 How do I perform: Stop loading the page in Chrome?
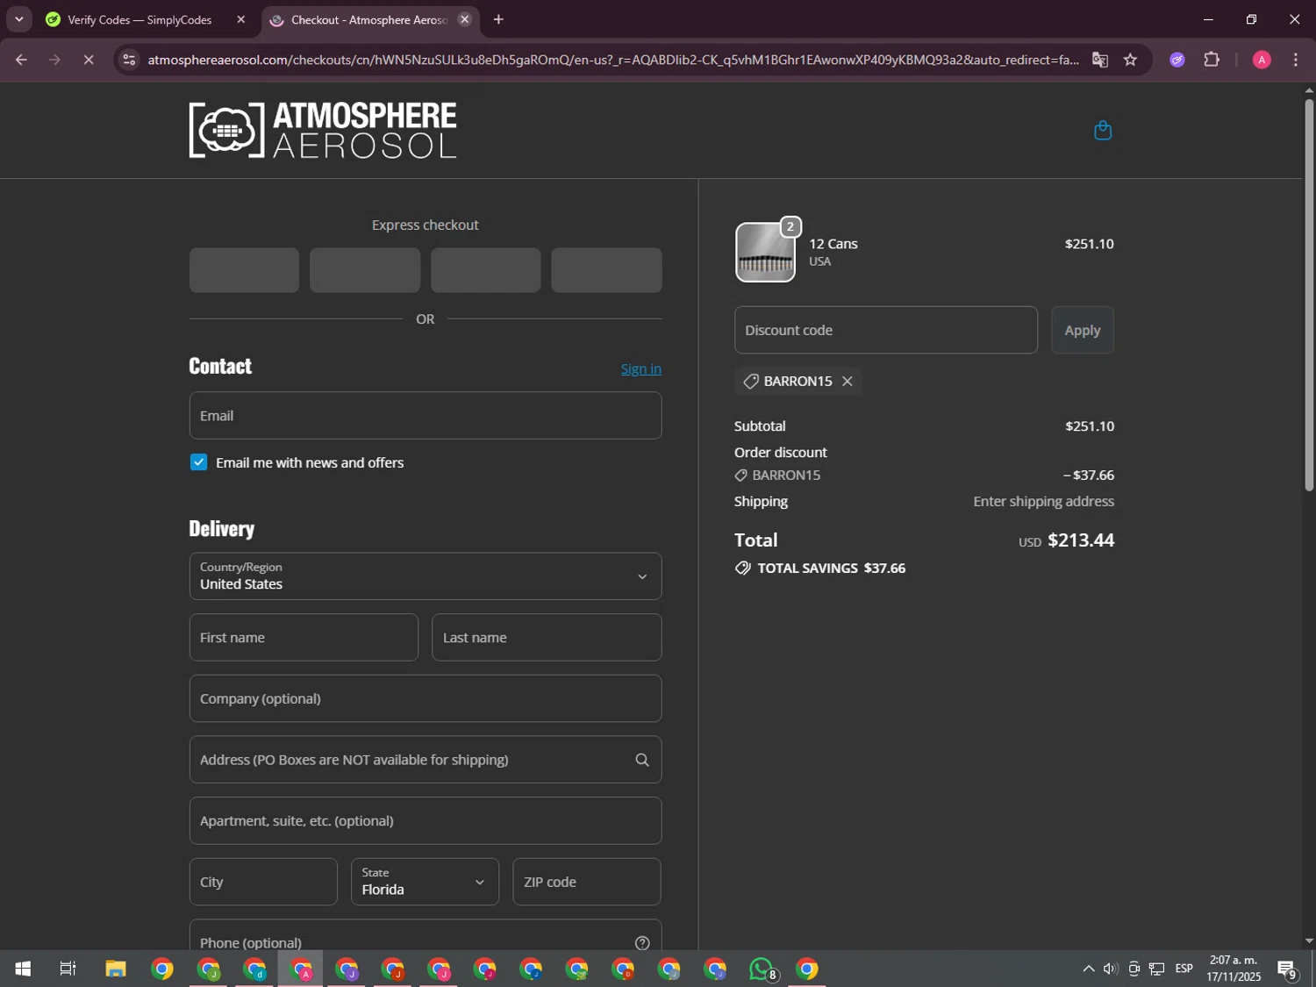pyautogui.click(x=89, y=60)
